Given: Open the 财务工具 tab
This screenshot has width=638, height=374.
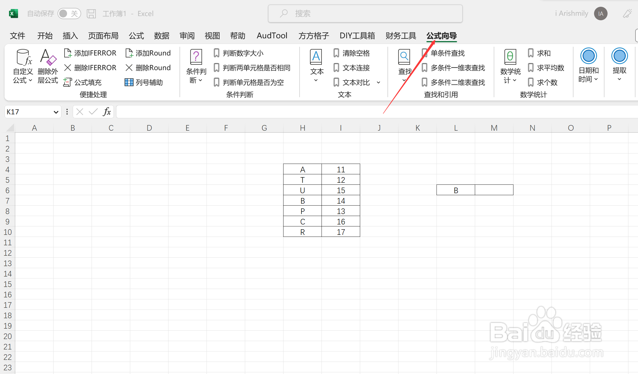Looking at the screenshot, I should click(401, 36).
